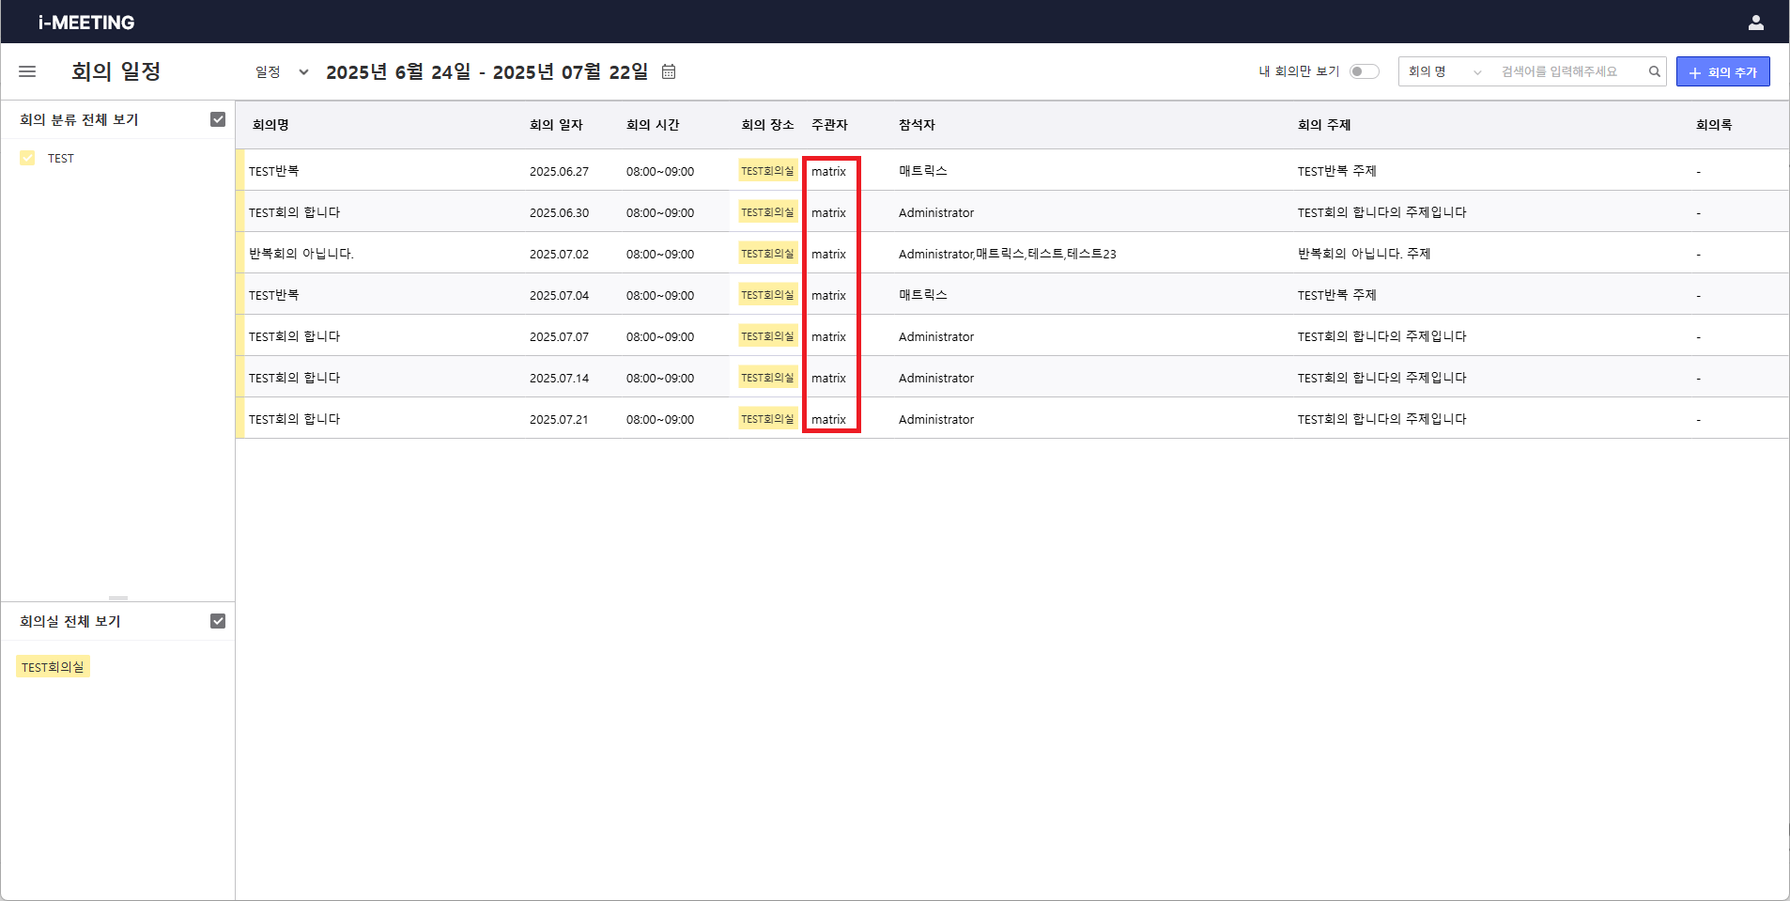The height and width of the screenshot is (901, 1790).
Task: Open the user profile icon
Action: coord(1755,23)
